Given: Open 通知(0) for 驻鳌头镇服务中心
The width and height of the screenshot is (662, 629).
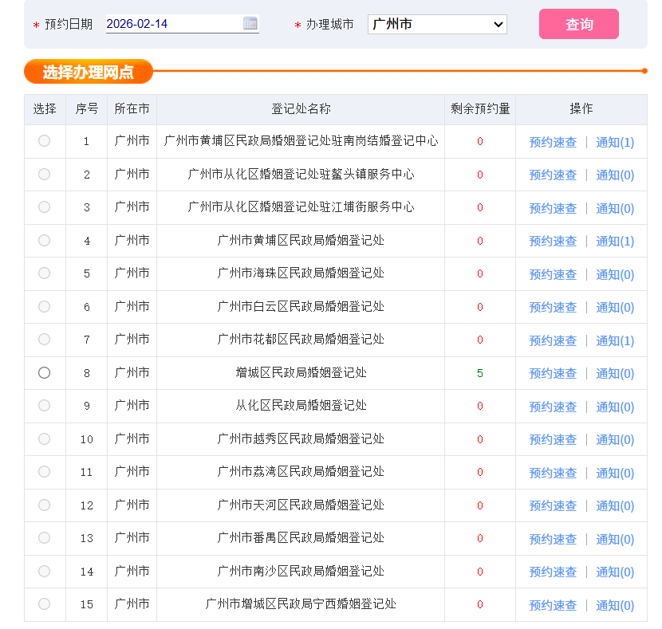Looking at the screenshot, I should tap(614, 175).
